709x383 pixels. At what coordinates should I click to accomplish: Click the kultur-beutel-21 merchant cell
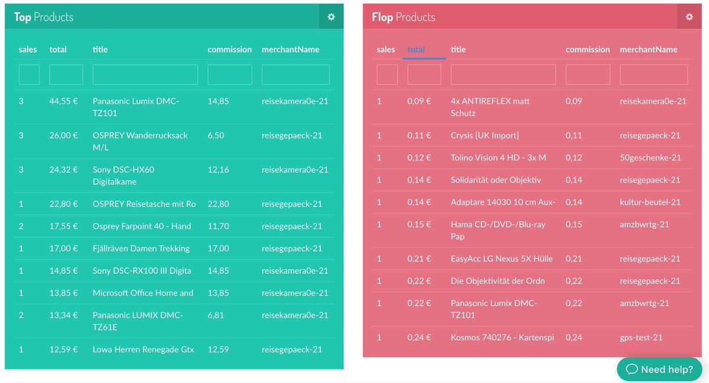(x=651, y=202)
